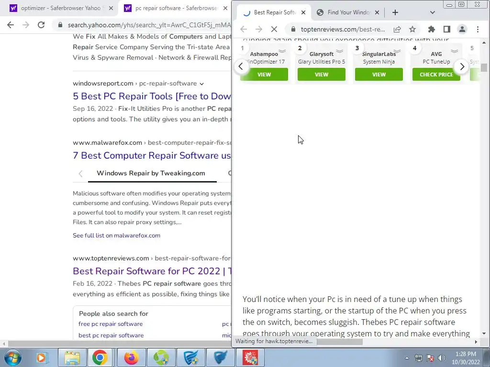Select the Best Repair Software tab
490x367 pixels.
pyautogui.click(x=274, y=12)
